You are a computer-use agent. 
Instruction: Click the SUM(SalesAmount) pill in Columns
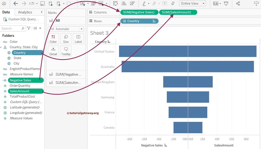coord(178,12)
